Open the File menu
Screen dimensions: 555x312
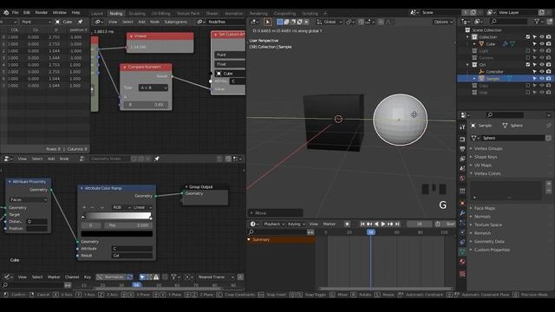[x=16, y=12]
